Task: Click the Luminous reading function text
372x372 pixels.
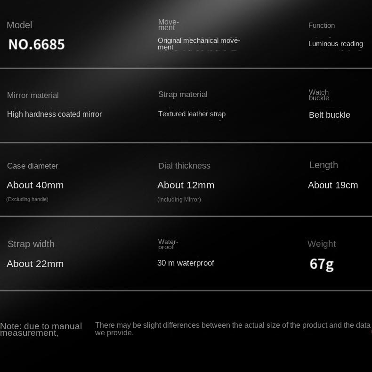Action: click(x=335, y=44)
